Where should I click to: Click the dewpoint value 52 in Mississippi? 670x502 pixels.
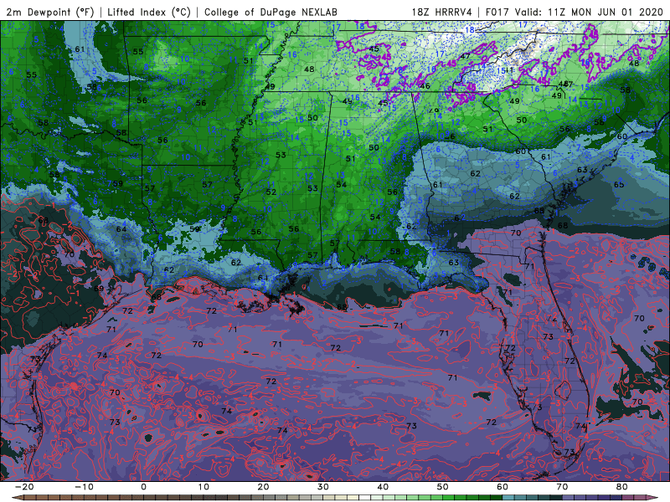271,192
